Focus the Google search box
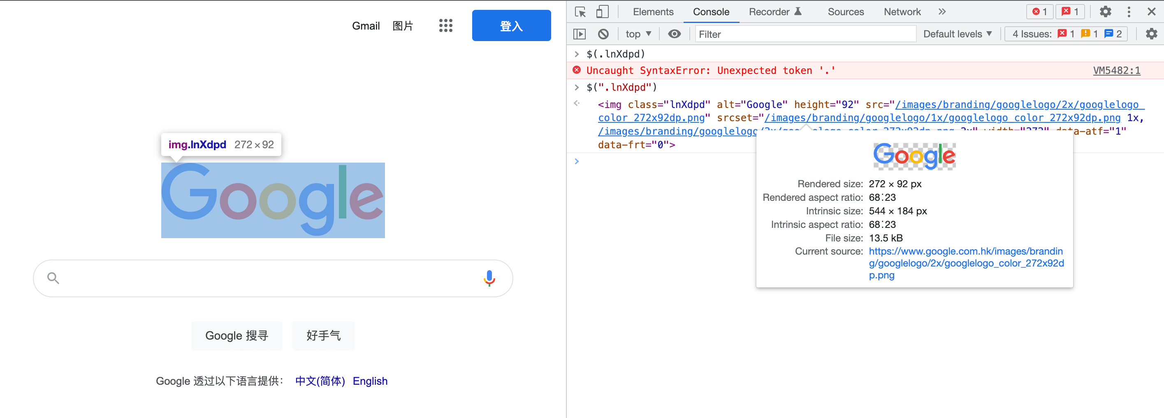 pos(272,278)
